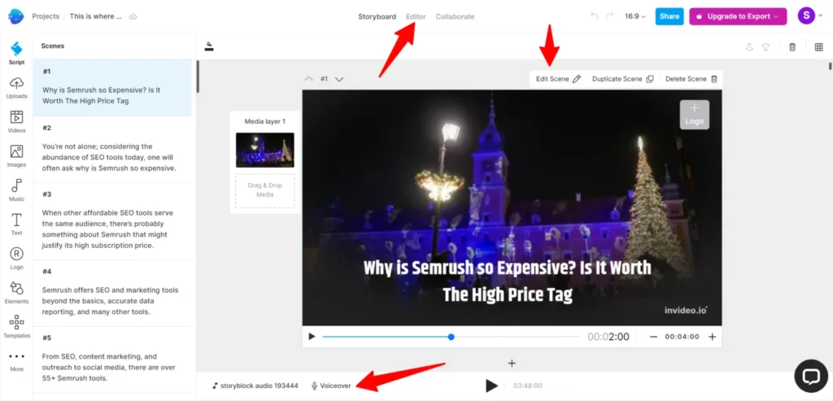Select the Text tool icon
833x401 pixels.
click(x=16, y=224)
